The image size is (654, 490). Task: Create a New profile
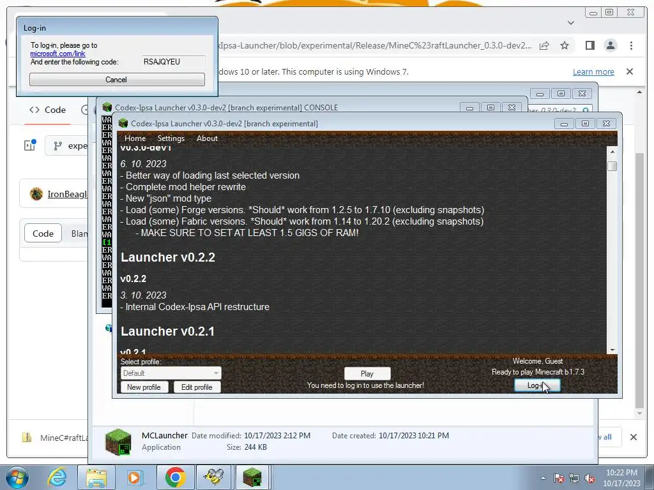point(144,387)
